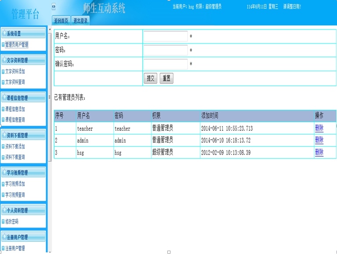Click the sidebar scrollbar up arrow
Image resolution: width=337 pixels, height=255 pixels.
tap(50, 29)
